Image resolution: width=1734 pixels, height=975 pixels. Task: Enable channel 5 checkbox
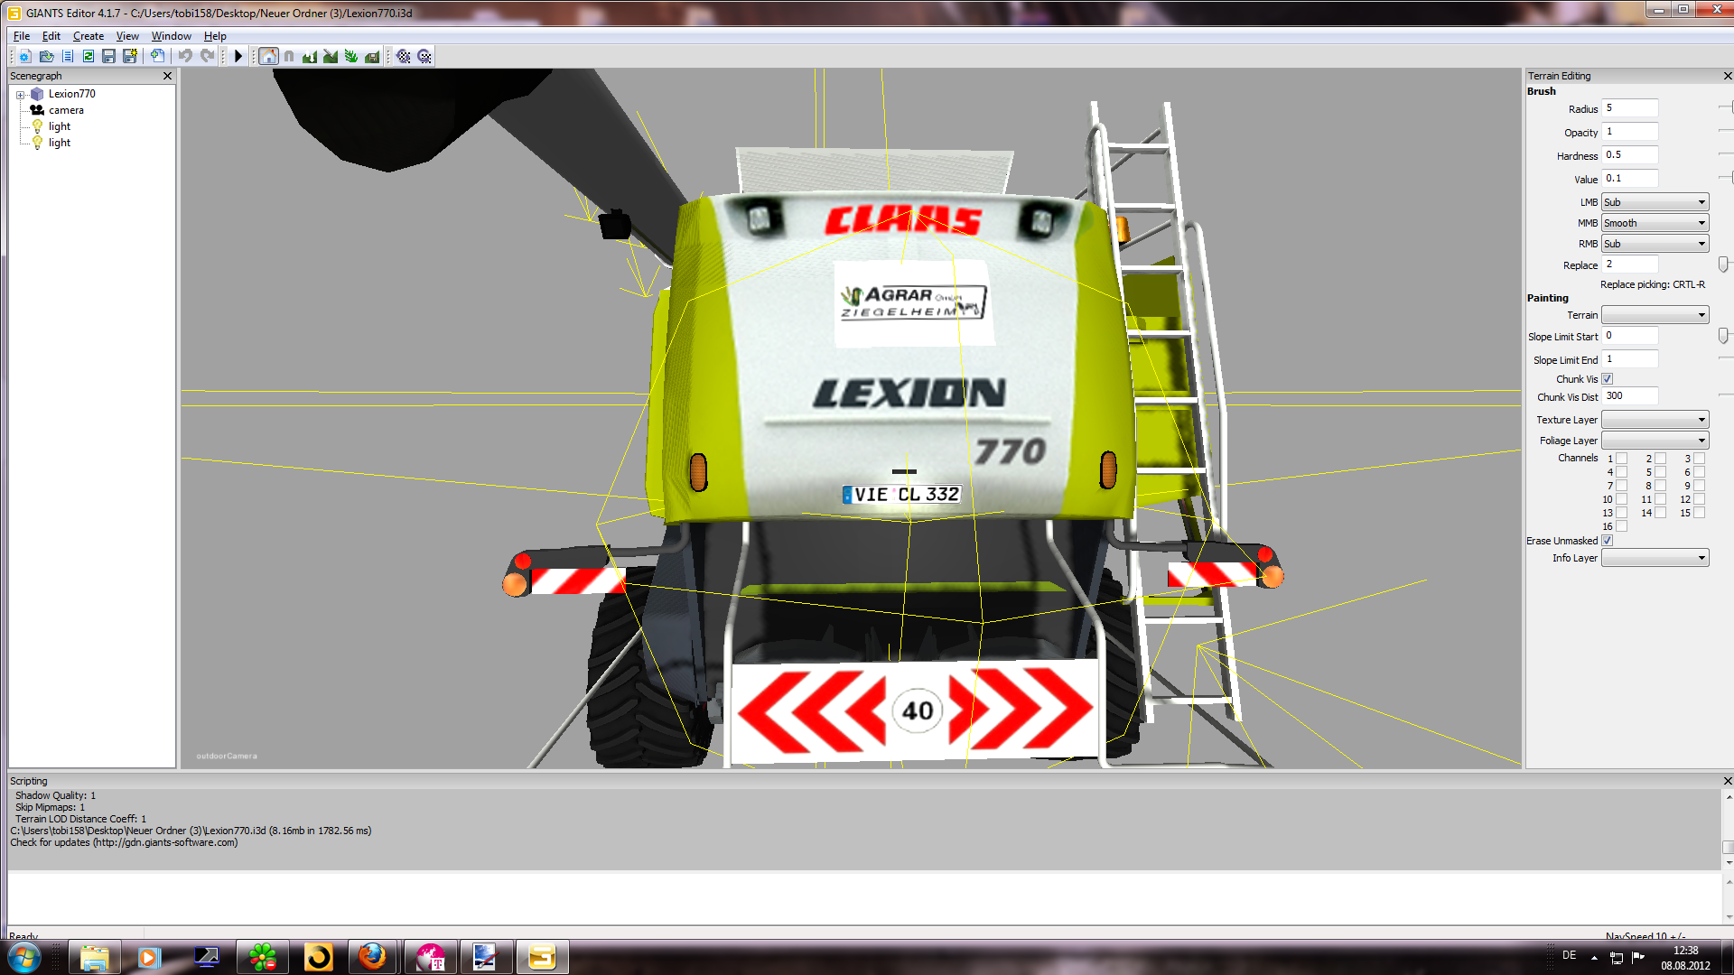(x=1661, y=472)
